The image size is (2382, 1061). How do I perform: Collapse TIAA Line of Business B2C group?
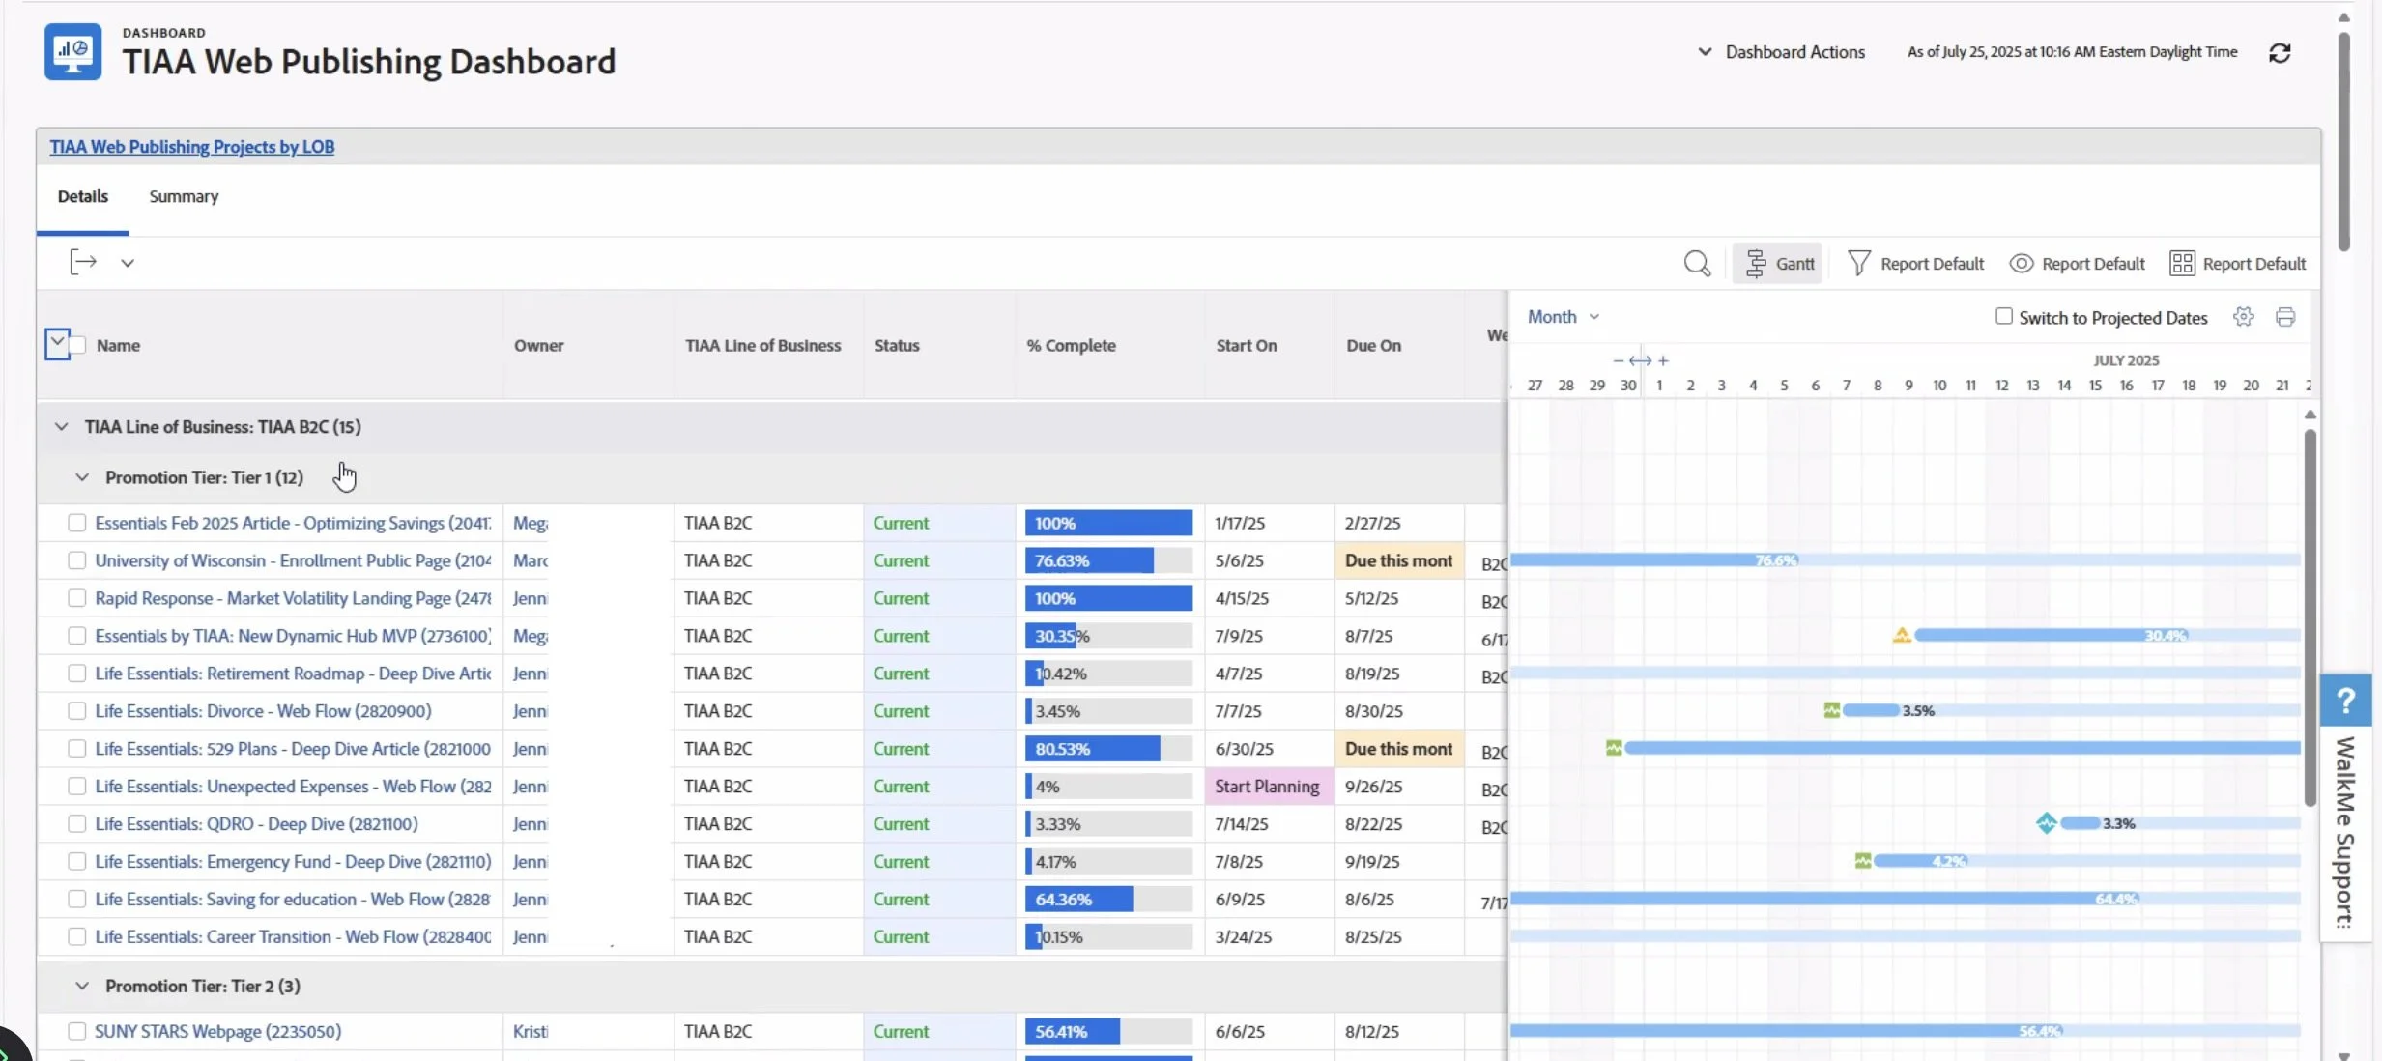tap(62, 426)
